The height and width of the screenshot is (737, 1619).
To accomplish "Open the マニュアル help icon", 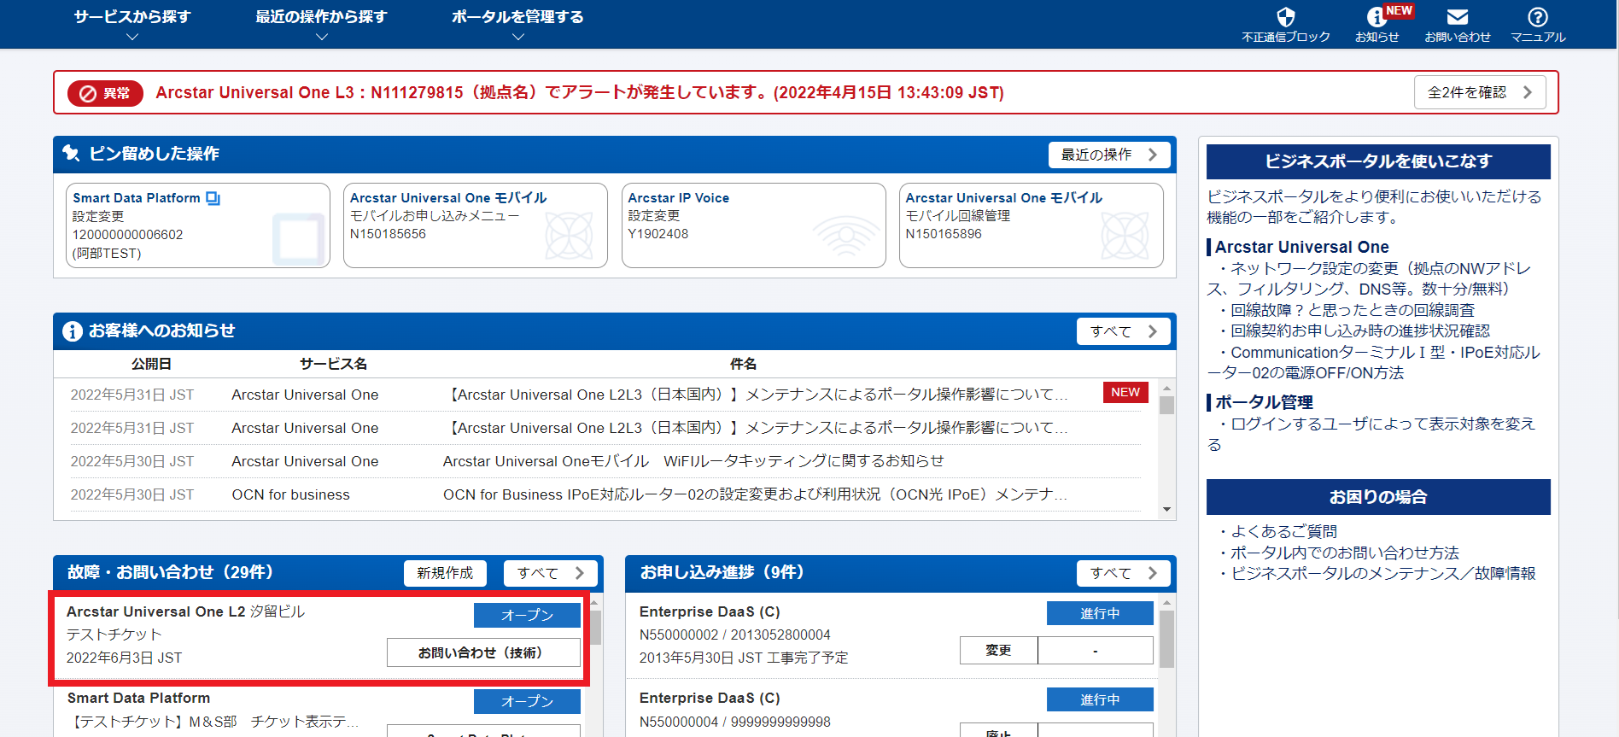I will coord(1537,17).
